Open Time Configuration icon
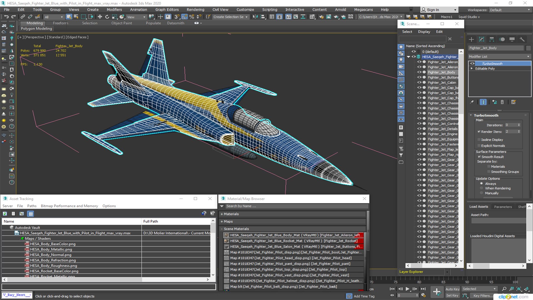The height and width of the screenshot is (300, 533). 423,295
